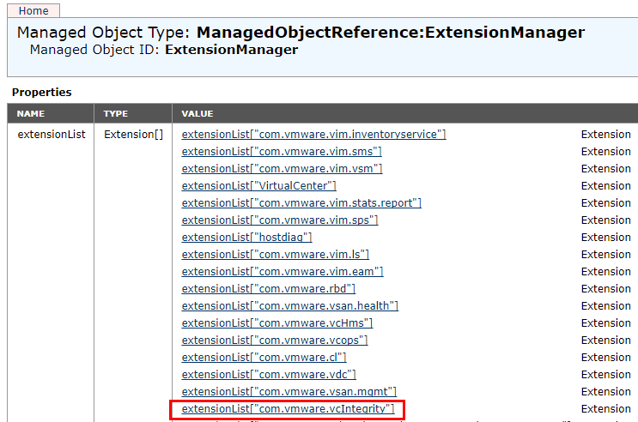Open extensionList com.vmware.vsan.mgmt link
The width and height of the screenshot is (638, 422).
click(289, 391)
